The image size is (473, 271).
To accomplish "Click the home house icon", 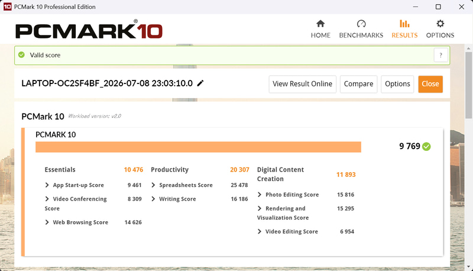I will pos(320,24).
